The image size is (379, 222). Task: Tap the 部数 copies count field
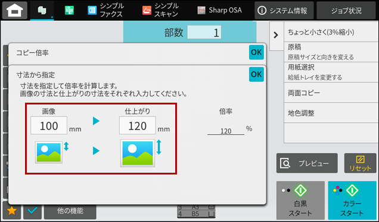tap(204, 32)
